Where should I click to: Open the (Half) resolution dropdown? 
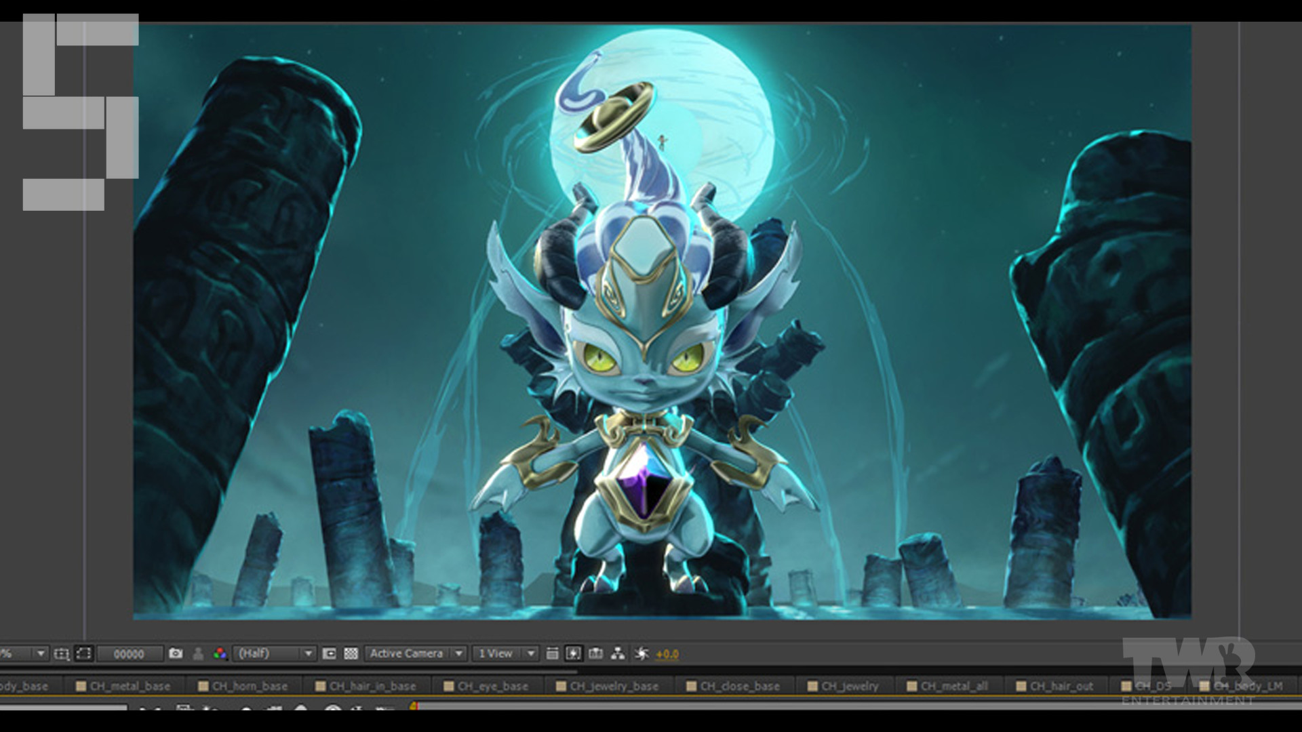[x=309, y=654]
